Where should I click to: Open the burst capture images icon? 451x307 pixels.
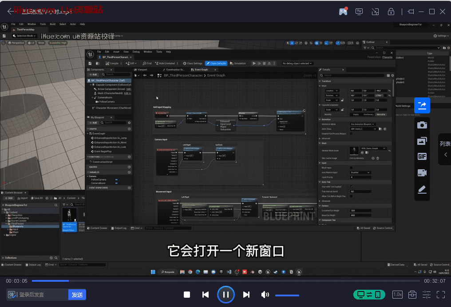click(422, 141)
